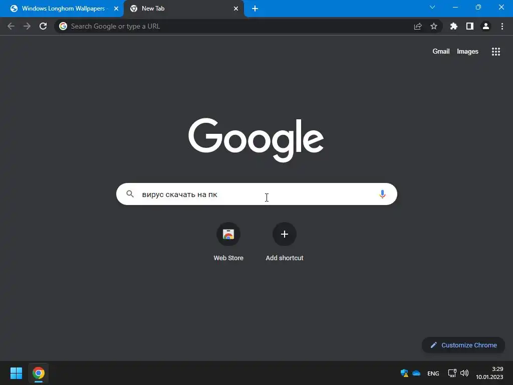Click the Chrome taskbar icon
Viewport: 513px width, 385px height.
point(38,373)
